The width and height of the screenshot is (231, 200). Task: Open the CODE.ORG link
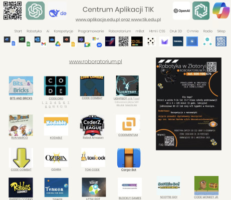[56, 98]
